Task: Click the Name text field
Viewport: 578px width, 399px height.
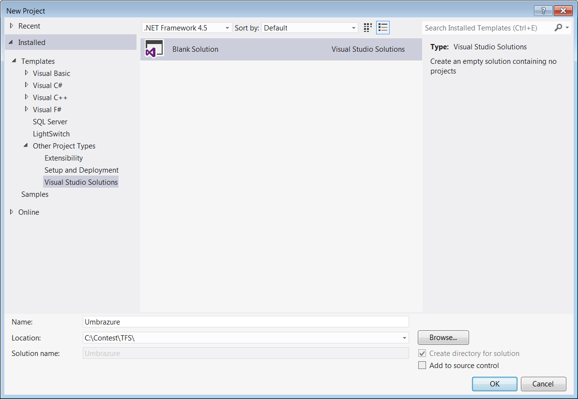Action: pyautogui.click(x=245, y=322)
